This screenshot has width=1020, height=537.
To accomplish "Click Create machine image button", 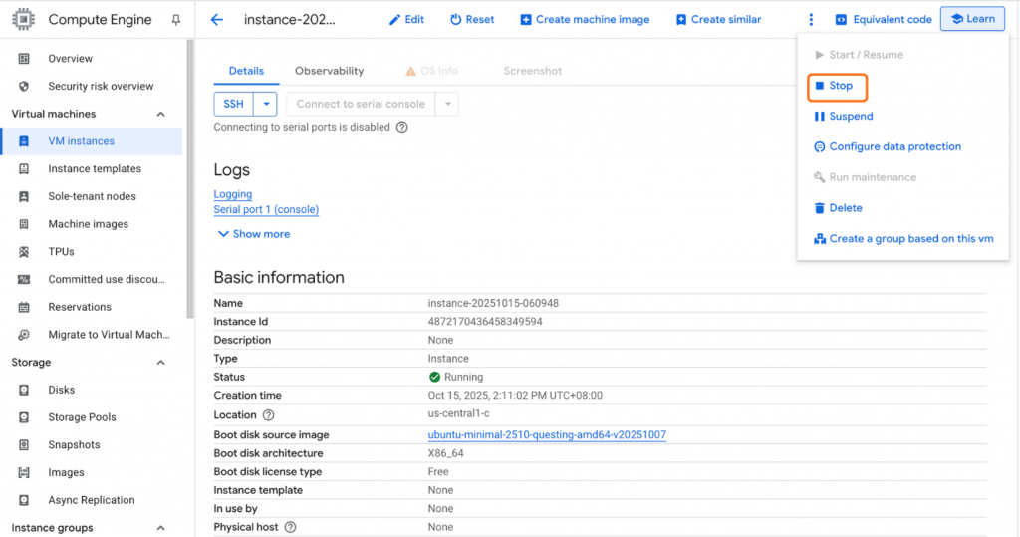I will (585, 20).
